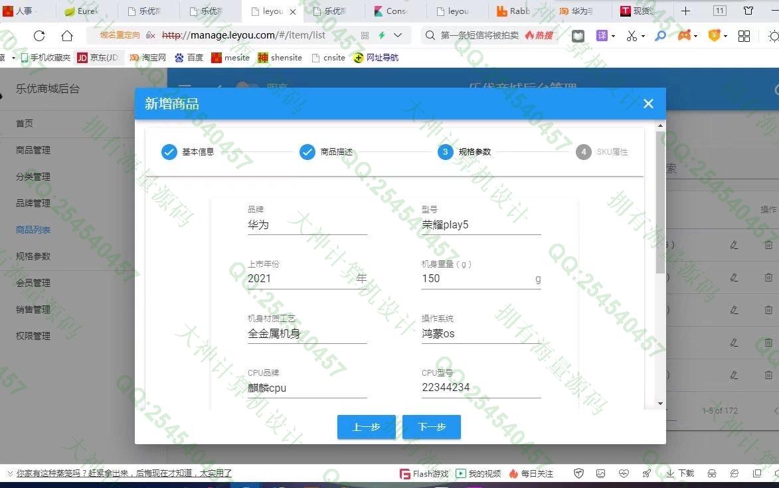Click the yellow ¥ shield wallet icon
The height and width of the screenshot is (488, 779).
click(714, 36)
